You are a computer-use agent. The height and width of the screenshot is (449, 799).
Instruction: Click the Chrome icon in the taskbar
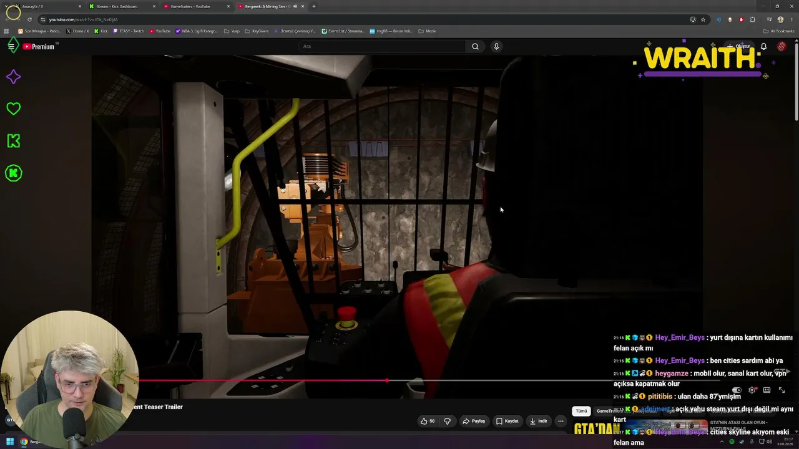click(x=24, y=442)
